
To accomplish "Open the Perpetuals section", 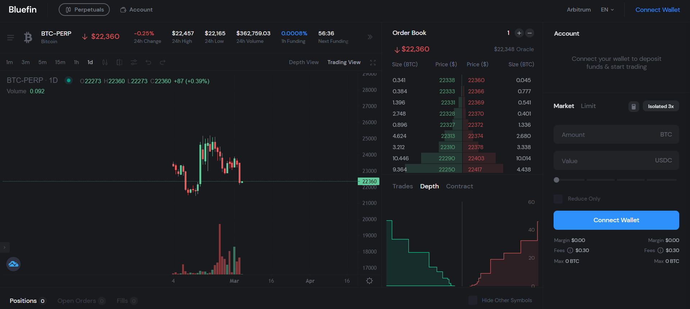I will (x=84, y=10).
